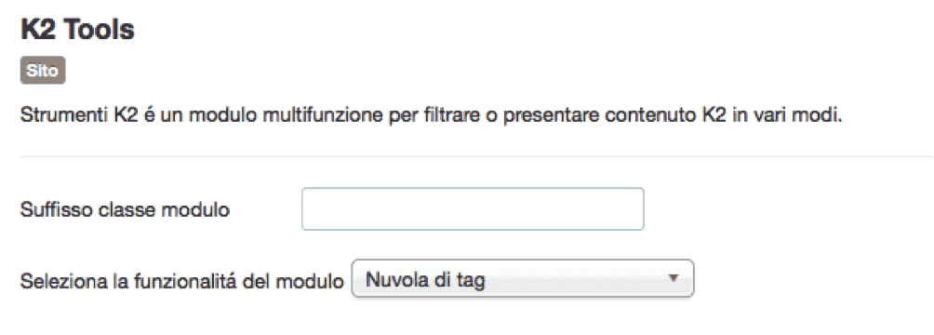The image size is (934, 335).
Task: Click the Strumenti K2 description sentence
Action: [x=432, y=115]
